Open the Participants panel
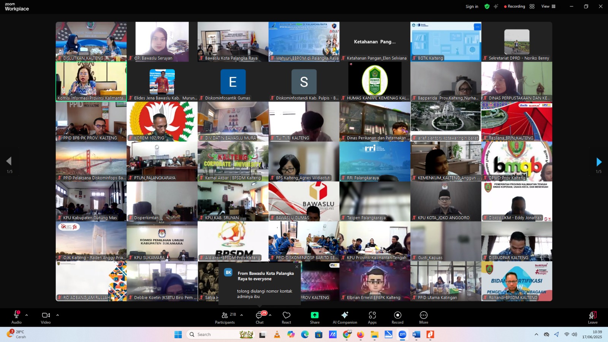608x342 pixels. coord(225,318)
